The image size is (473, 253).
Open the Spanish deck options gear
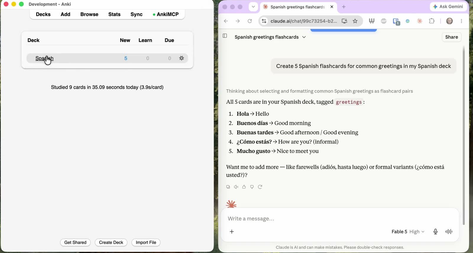182,58
